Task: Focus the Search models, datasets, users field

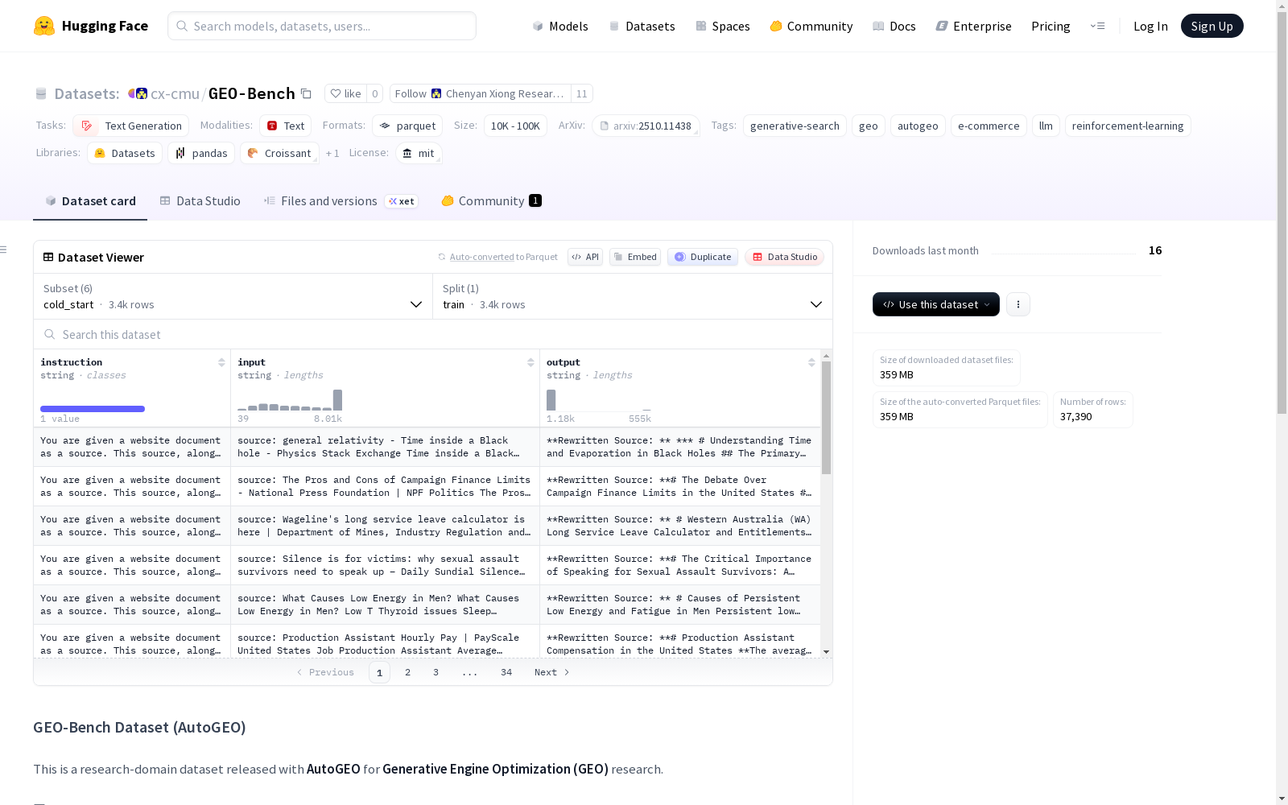Action: (322, 26)
